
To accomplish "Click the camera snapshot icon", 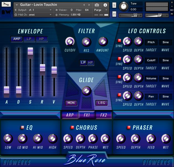I will pyautogui.click(x=97, y=5).
